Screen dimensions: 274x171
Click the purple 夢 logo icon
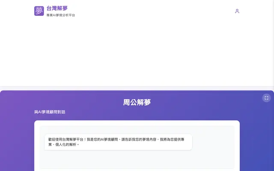[x=39, y=11]
